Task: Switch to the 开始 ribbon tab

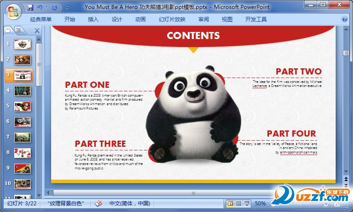Action: point(69,20)
